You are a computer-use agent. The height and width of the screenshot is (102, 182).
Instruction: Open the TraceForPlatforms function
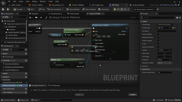point(12,70)
